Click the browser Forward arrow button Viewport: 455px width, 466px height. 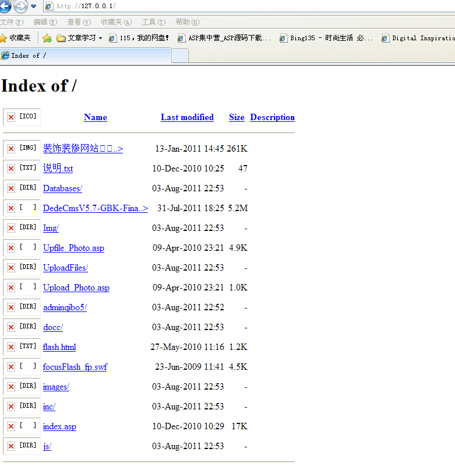(20, 6)
